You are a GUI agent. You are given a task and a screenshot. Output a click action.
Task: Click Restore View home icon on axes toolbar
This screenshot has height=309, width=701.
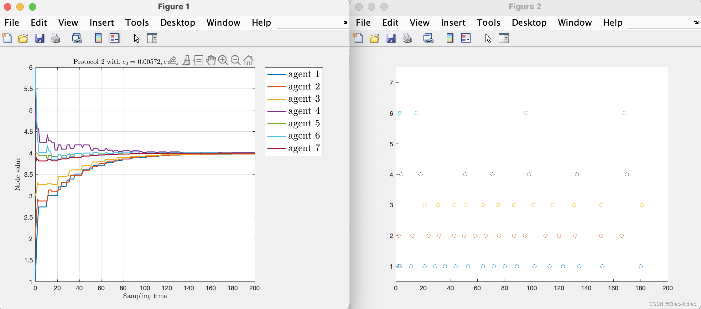point(248,60)
